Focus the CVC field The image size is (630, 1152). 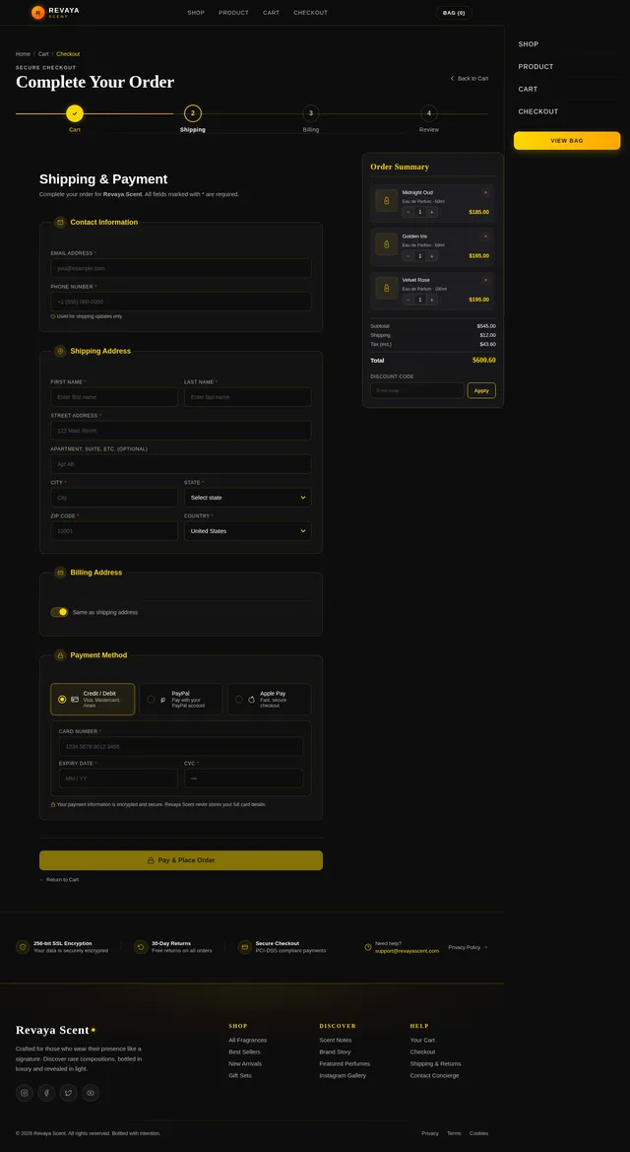244,779
